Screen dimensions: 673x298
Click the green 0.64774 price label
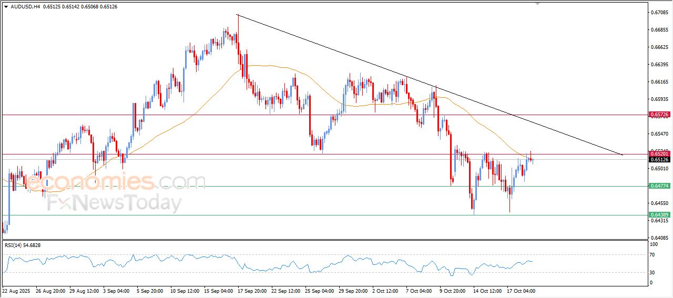pyautogui.click(x=659, y=186)
